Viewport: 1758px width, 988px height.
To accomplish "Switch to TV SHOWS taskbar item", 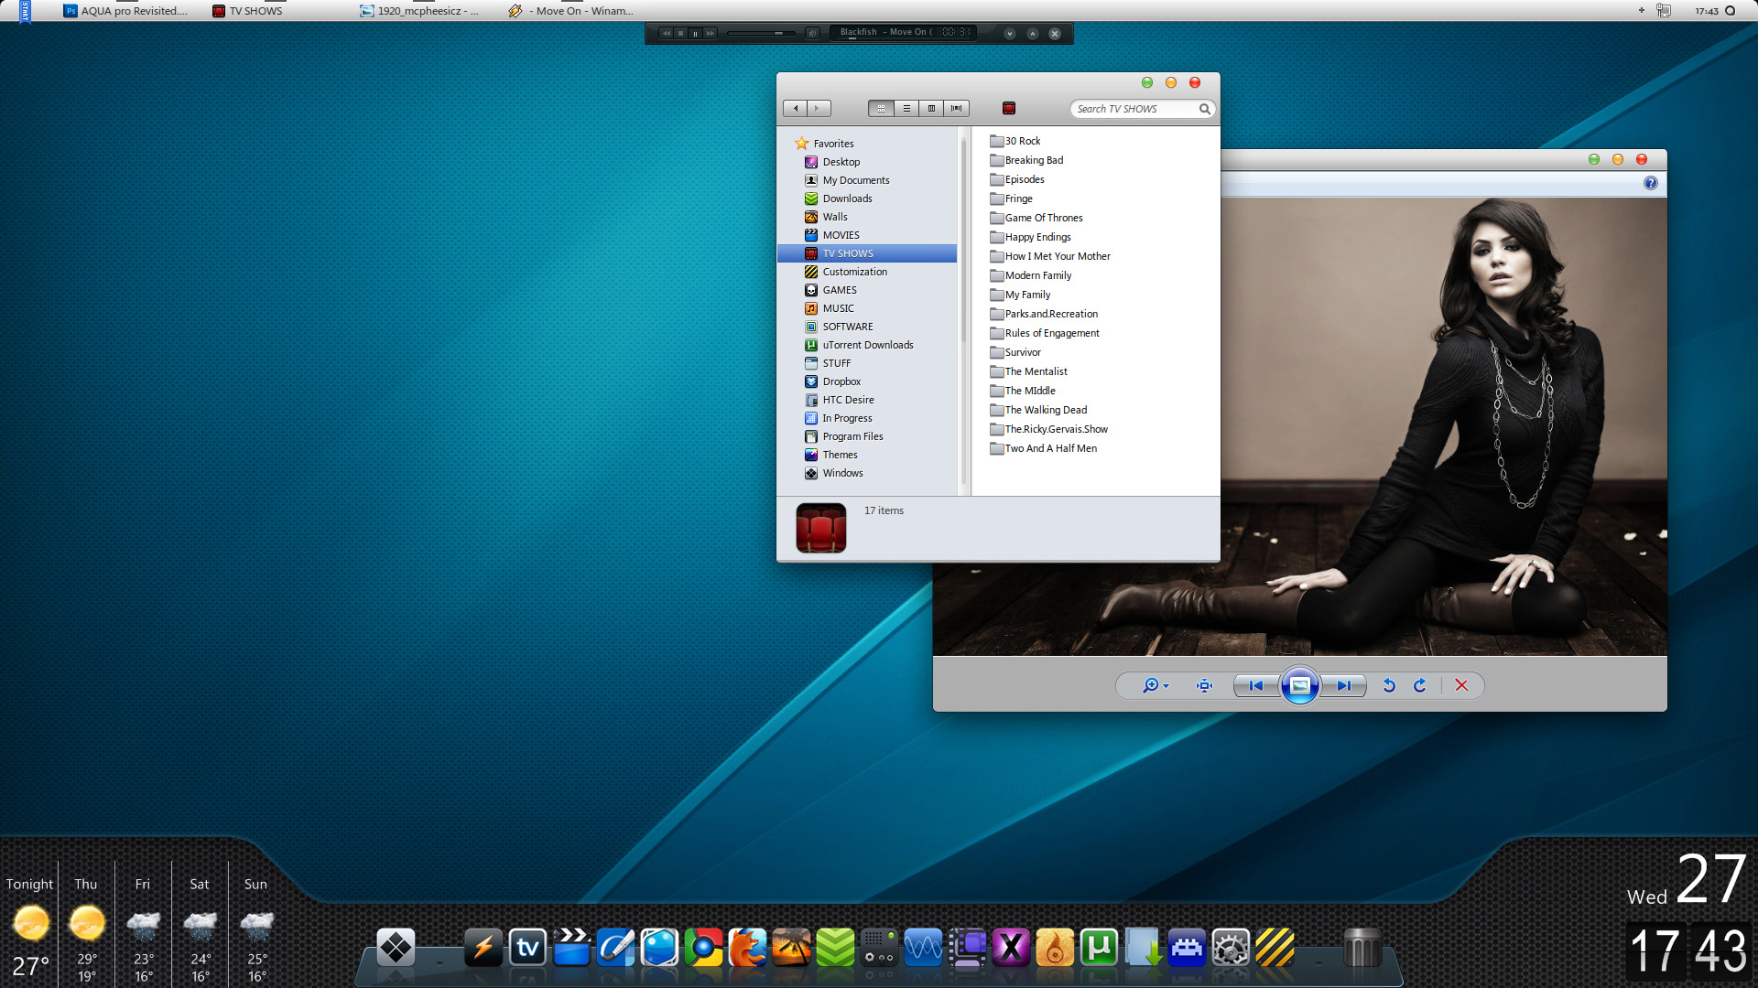I will click(x=247, y=11).
